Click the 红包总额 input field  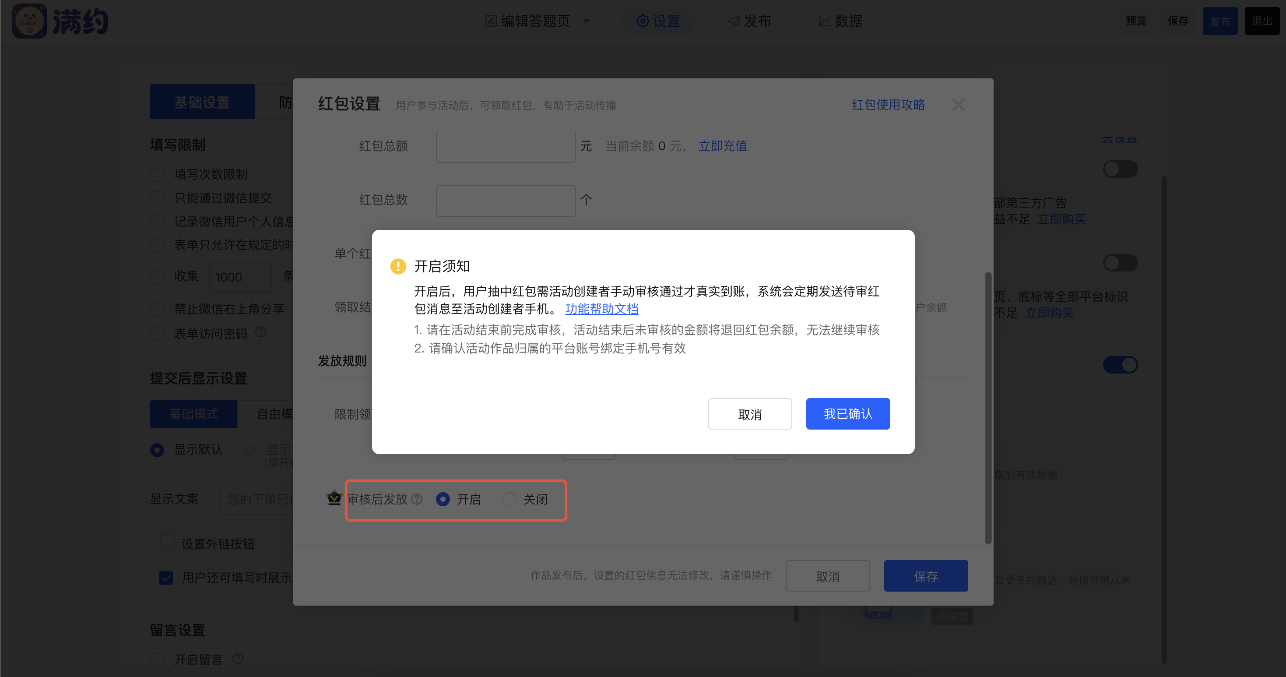point(505,147)
